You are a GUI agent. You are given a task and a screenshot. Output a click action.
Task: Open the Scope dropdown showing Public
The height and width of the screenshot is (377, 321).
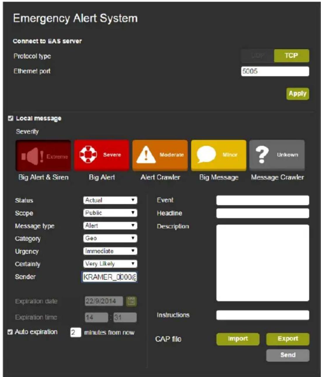point(110,213)
